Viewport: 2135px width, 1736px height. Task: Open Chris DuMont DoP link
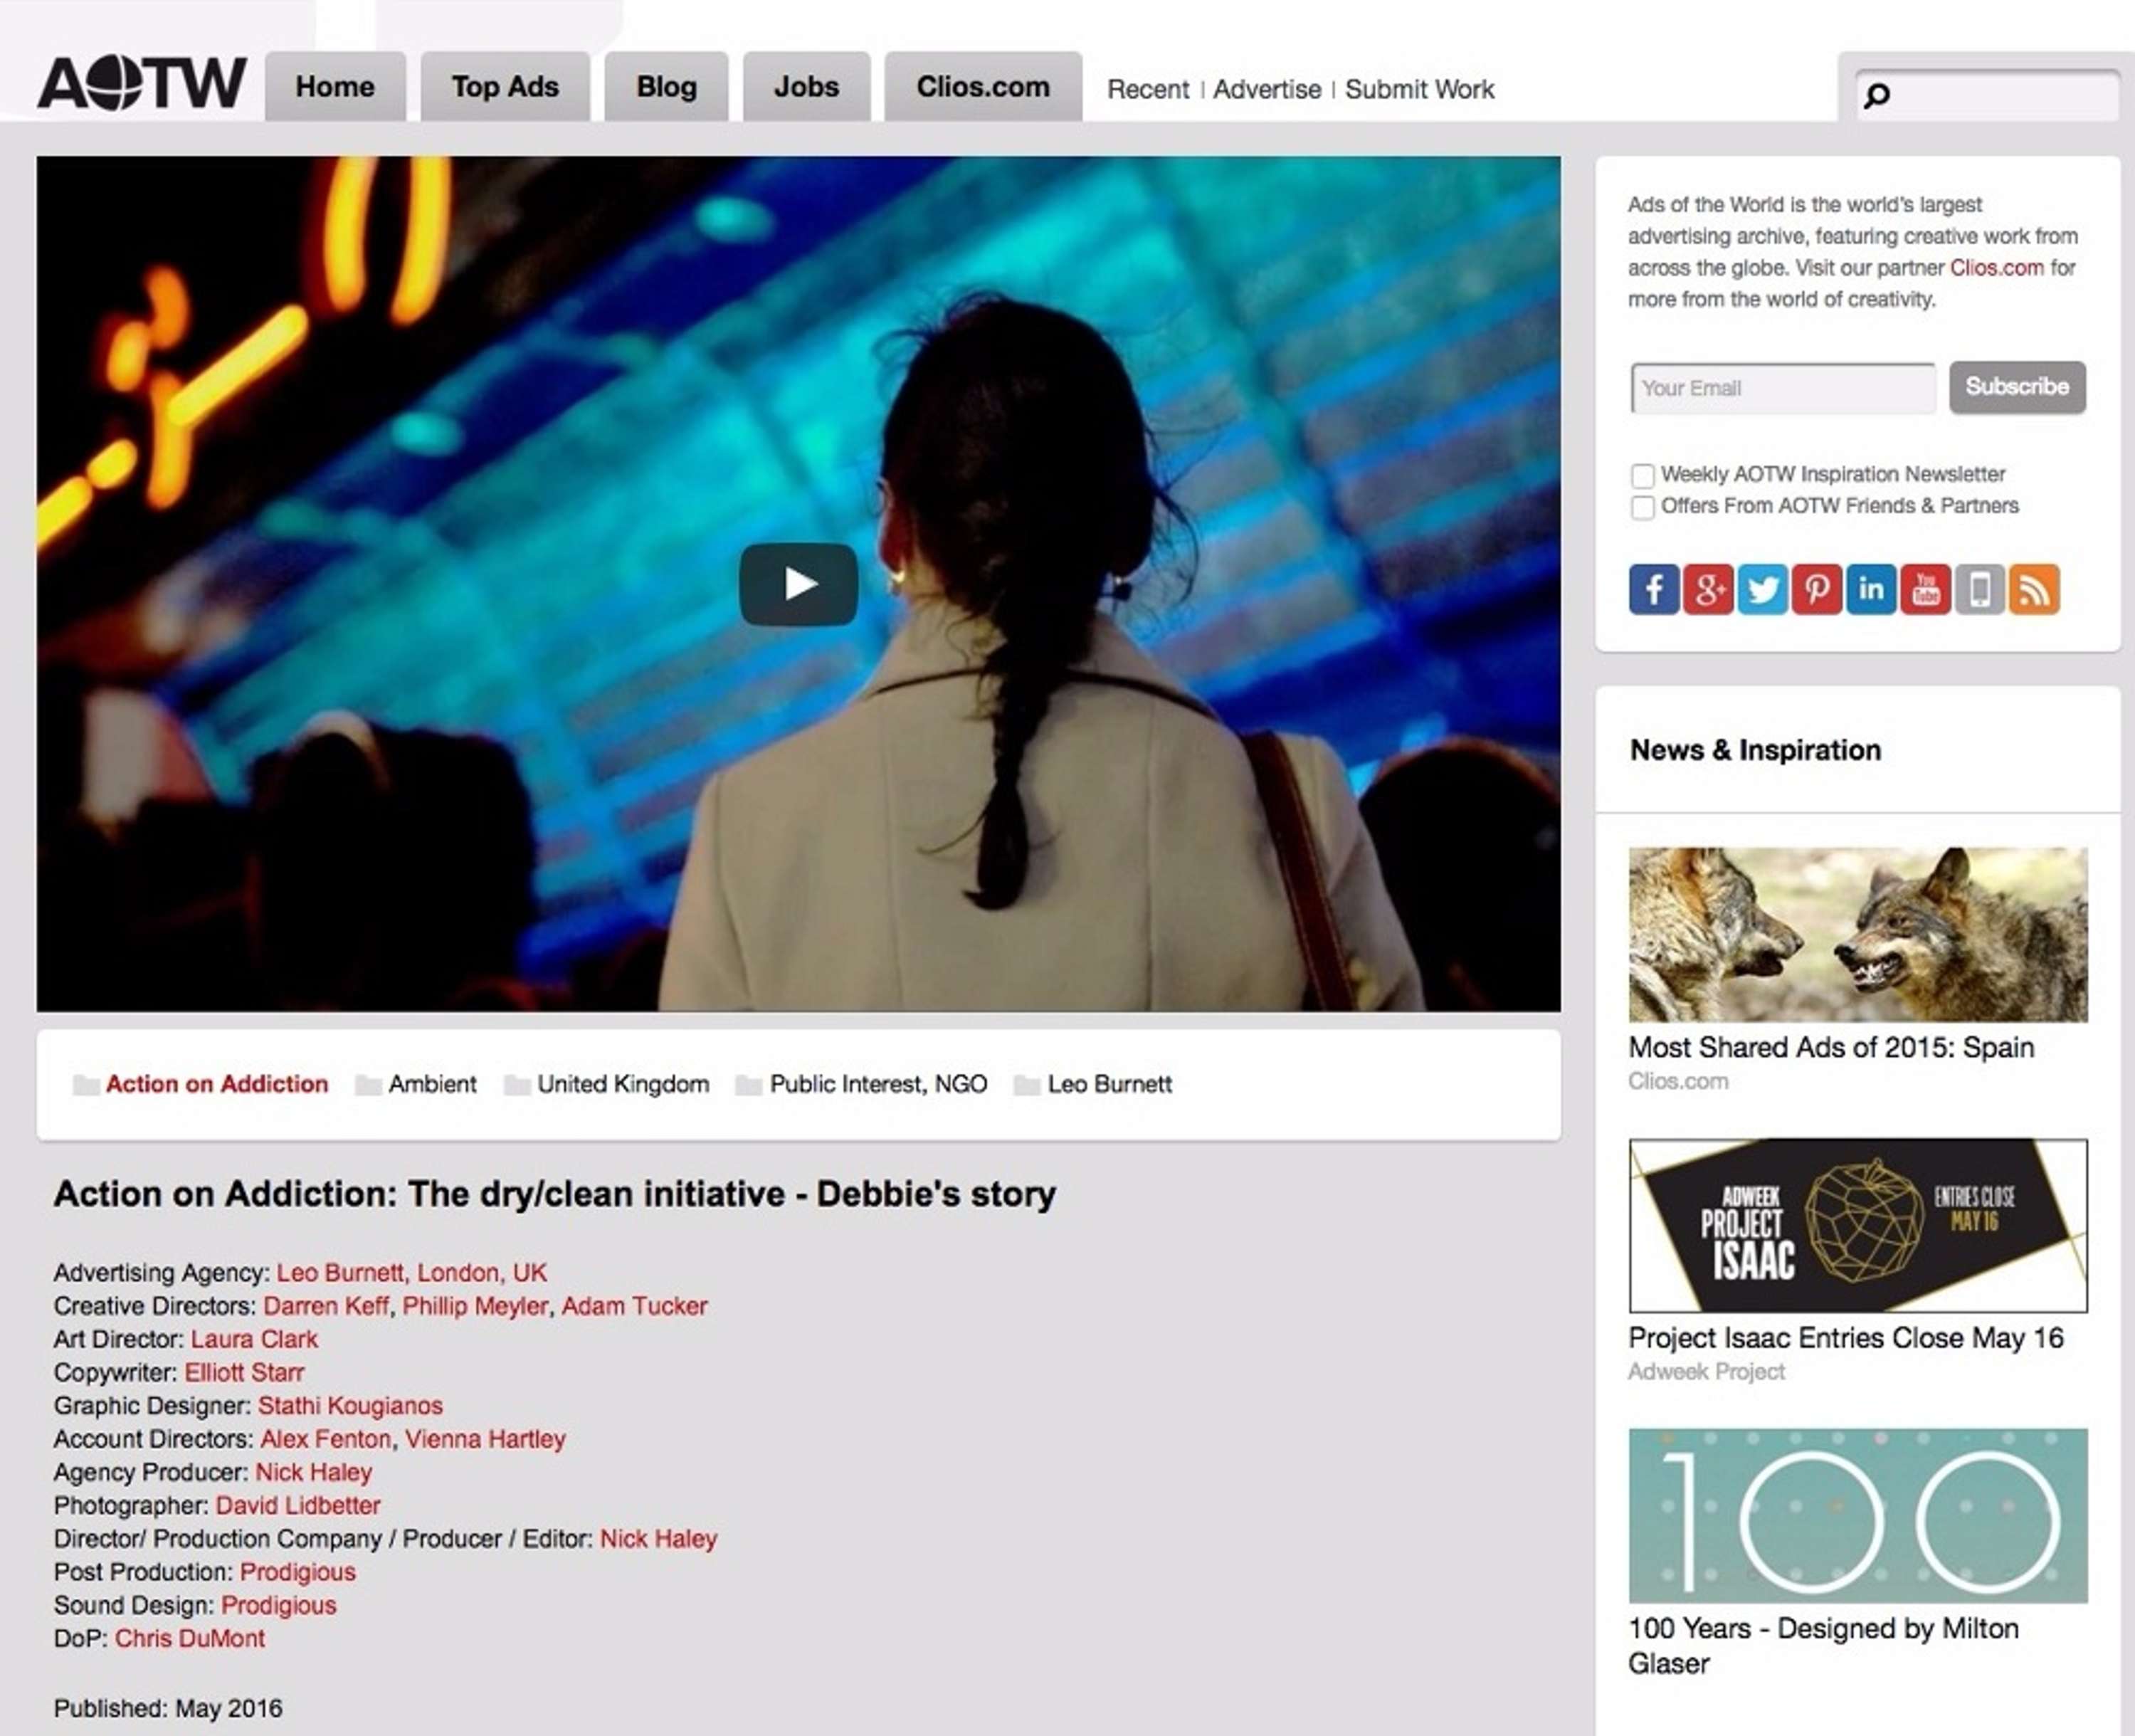pyautogui.click(x=190, y=1638)
